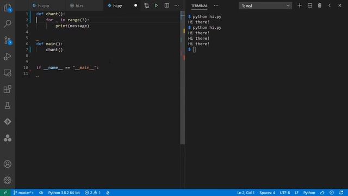Click the flame icon in status bar
The height and width of the screenshot is (196, 348).
coord(108,193)
